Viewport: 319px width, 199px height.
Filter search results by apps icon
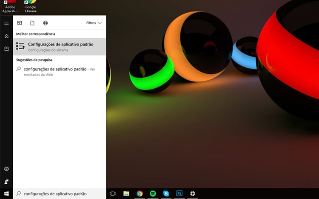(x=20, y=23)
